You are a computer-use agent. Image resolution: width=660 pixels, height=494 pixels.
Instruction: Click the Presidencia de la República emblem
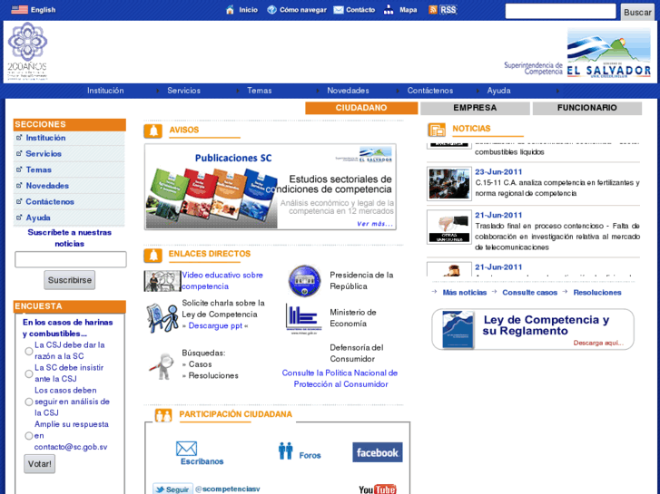(x=304, y=280)
